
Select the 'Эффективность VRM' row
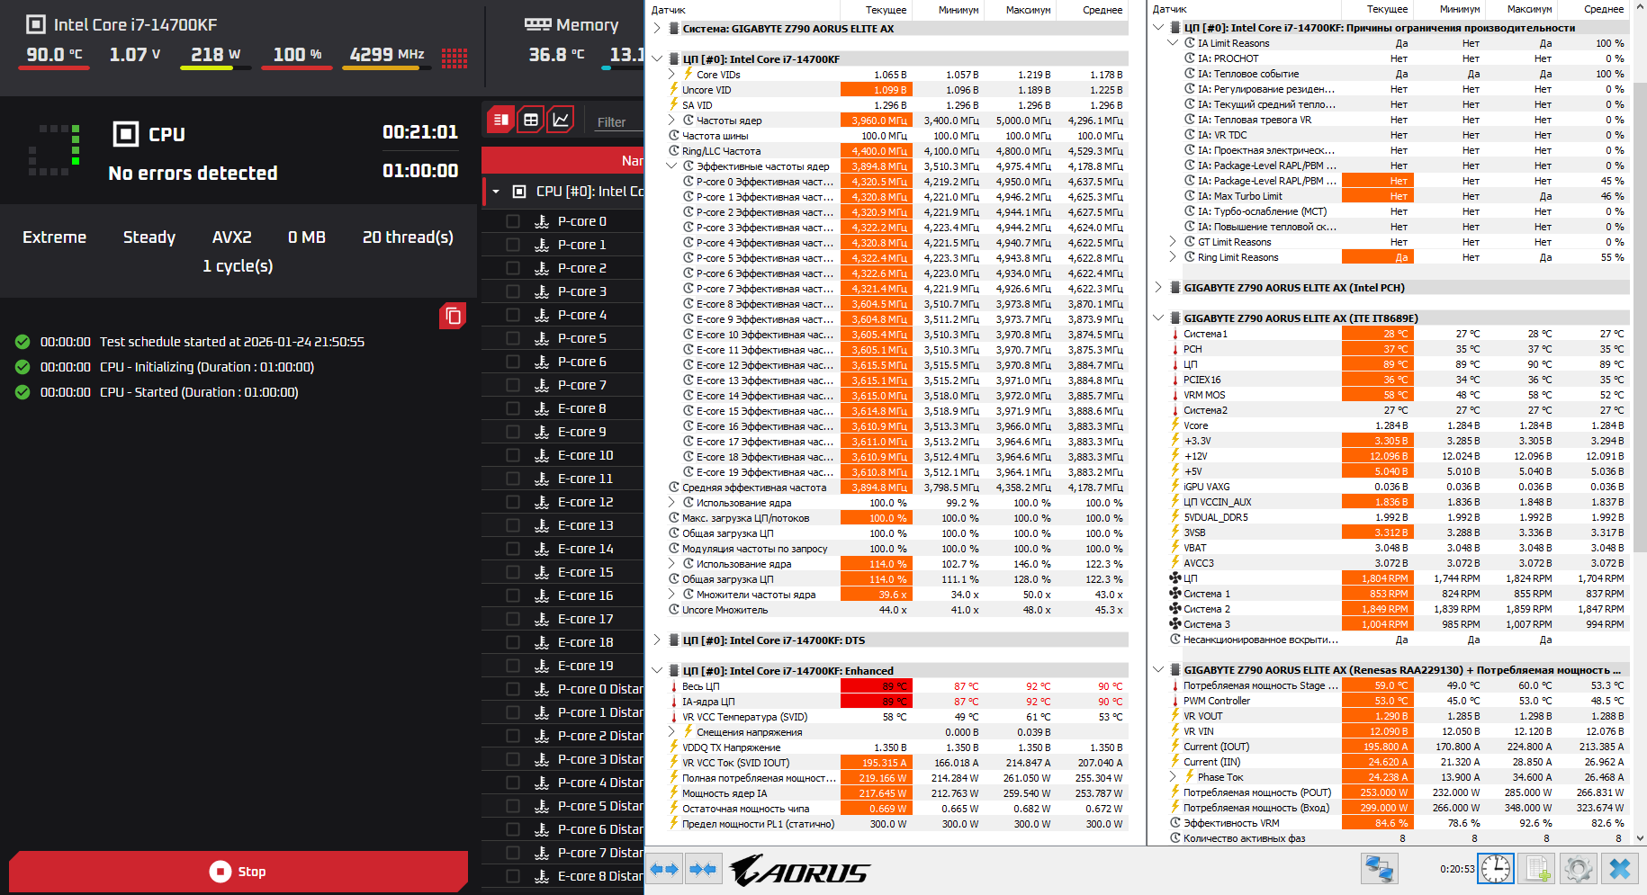tap(1399, 823)
